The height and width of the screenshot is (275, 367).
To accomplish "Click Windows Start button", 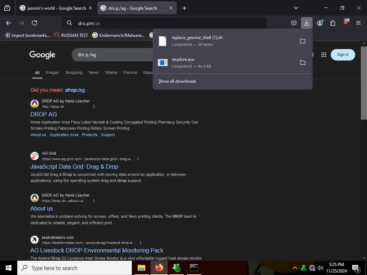I will (9, 268).
